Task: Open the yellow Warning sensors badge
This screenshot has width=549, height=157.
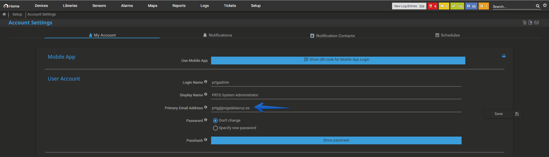Action: click(x=444, y=6)
